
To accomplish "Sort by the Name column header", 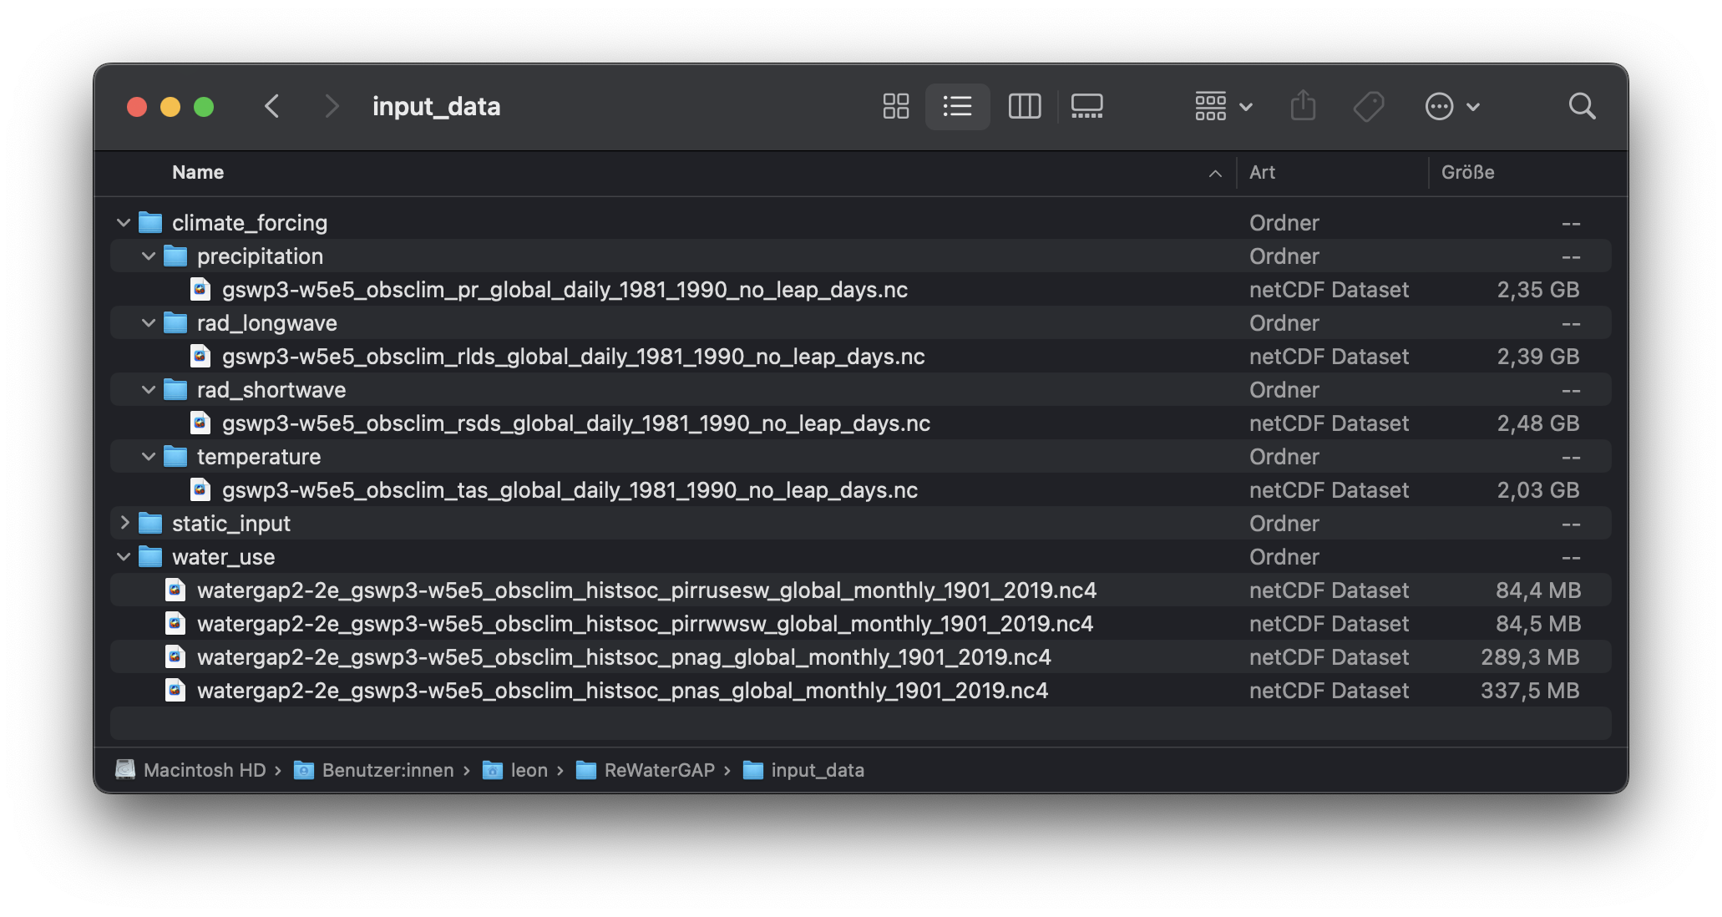I will click(x=198, y=172).
